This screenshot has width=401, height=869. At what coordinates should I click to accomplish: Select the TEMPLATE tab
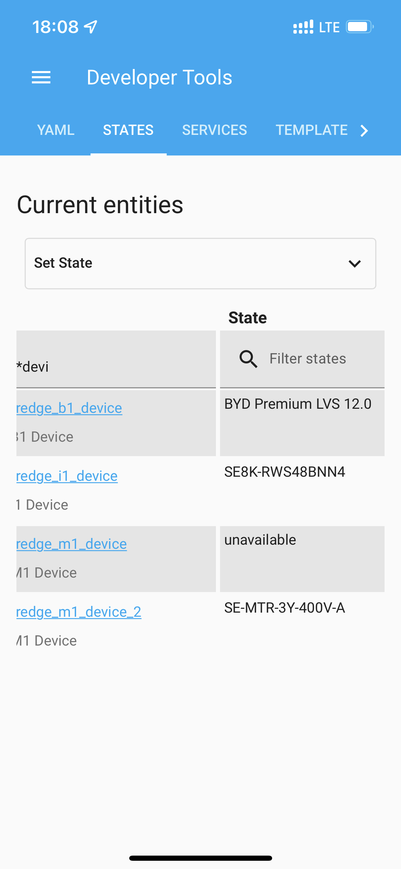tap(311, 130)
